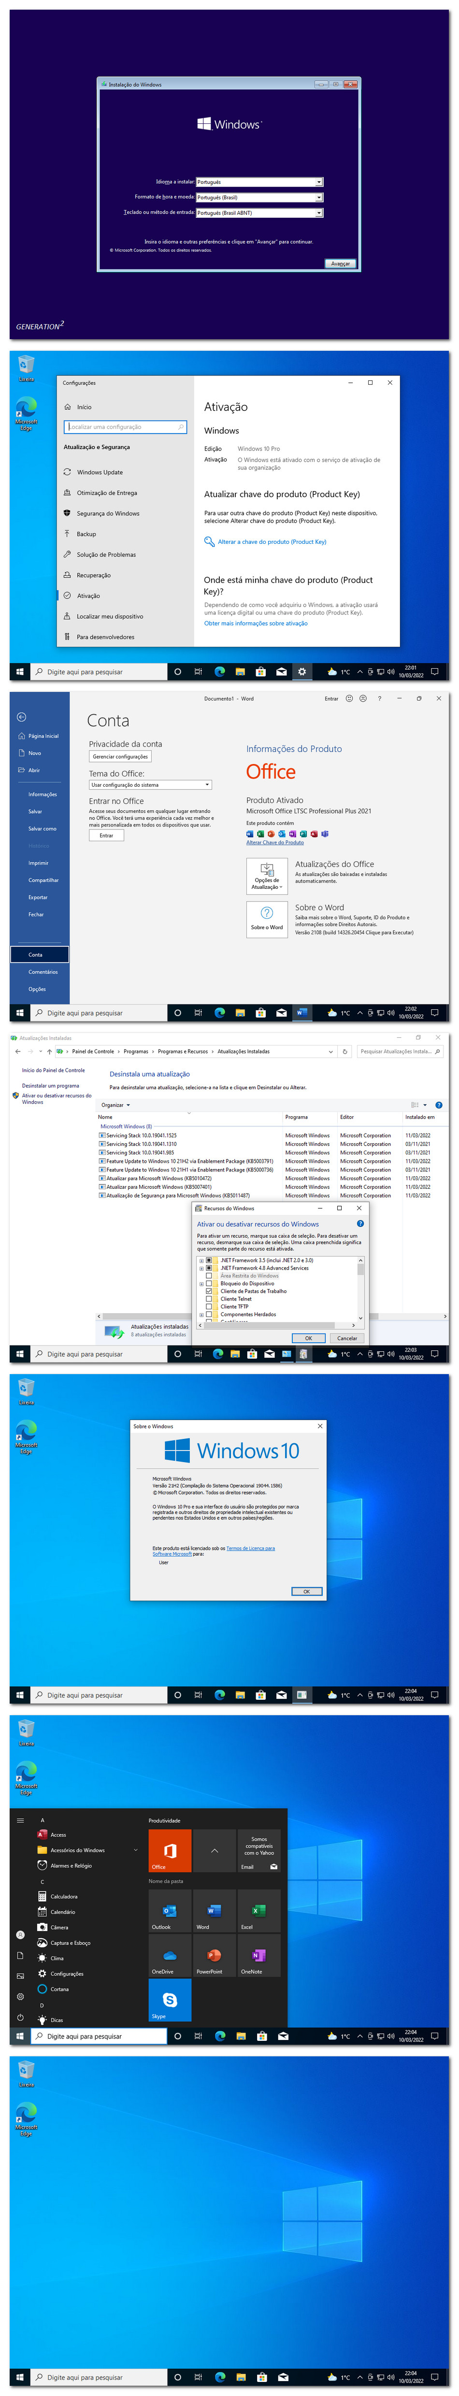Click Gerenciar configurações button in Word

coord(120,756)
